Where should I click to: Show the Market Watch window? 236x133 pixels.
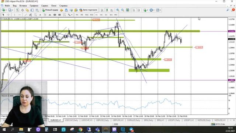coord(17,10)
